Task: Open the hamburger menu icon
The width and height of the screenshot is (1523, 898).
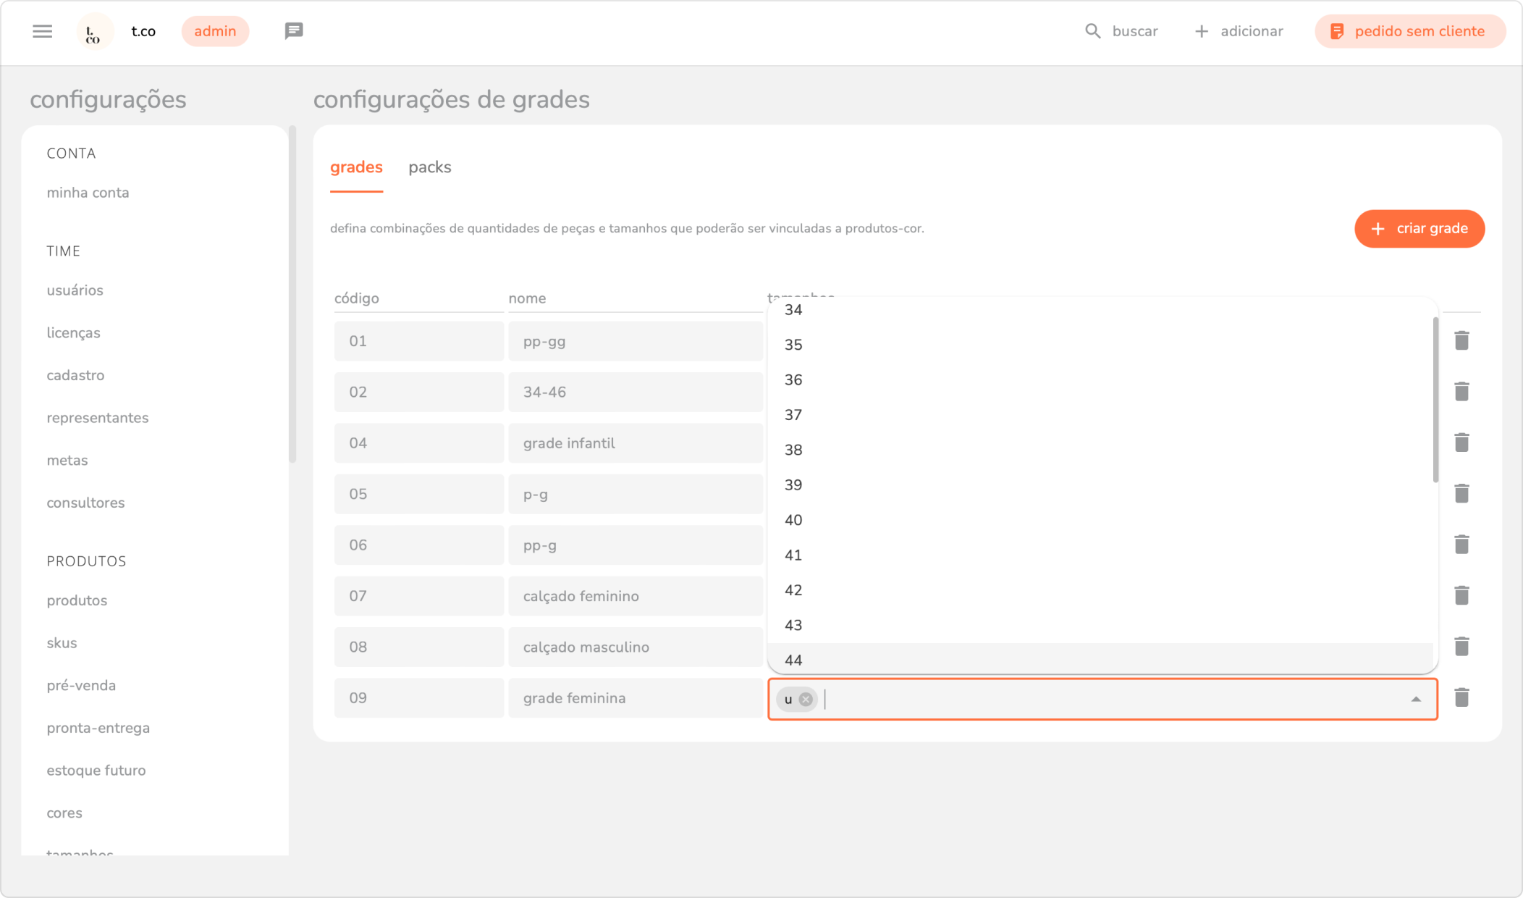Action: point(42,31)
